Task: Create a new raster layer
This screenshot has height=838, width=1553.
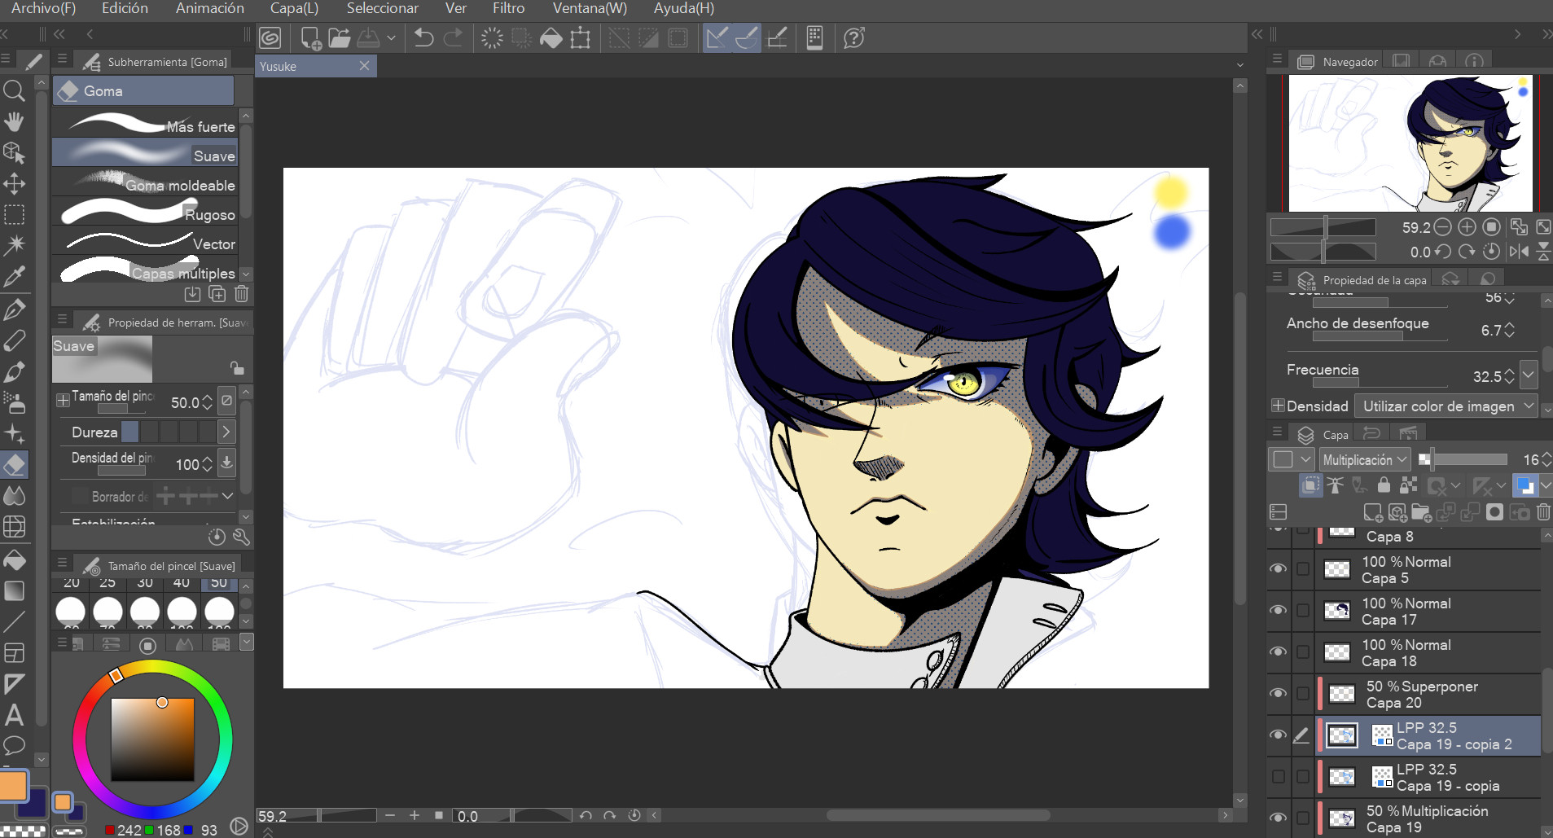Action: [x=1373, y=512]
